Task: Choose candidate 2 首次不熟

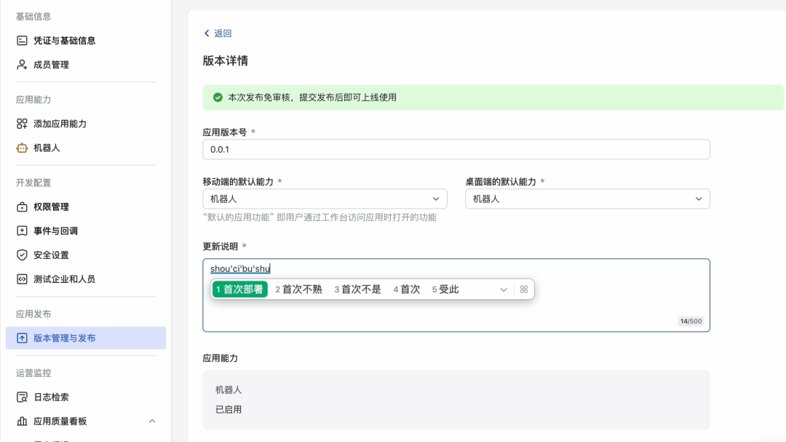Action: (x=299, y=289)
